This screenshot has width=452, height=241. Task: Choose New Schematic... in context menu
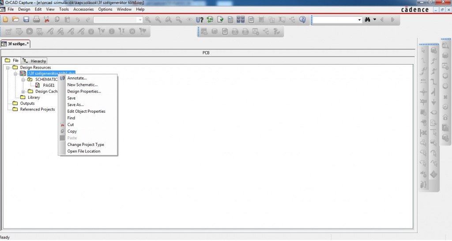(88, 85)
